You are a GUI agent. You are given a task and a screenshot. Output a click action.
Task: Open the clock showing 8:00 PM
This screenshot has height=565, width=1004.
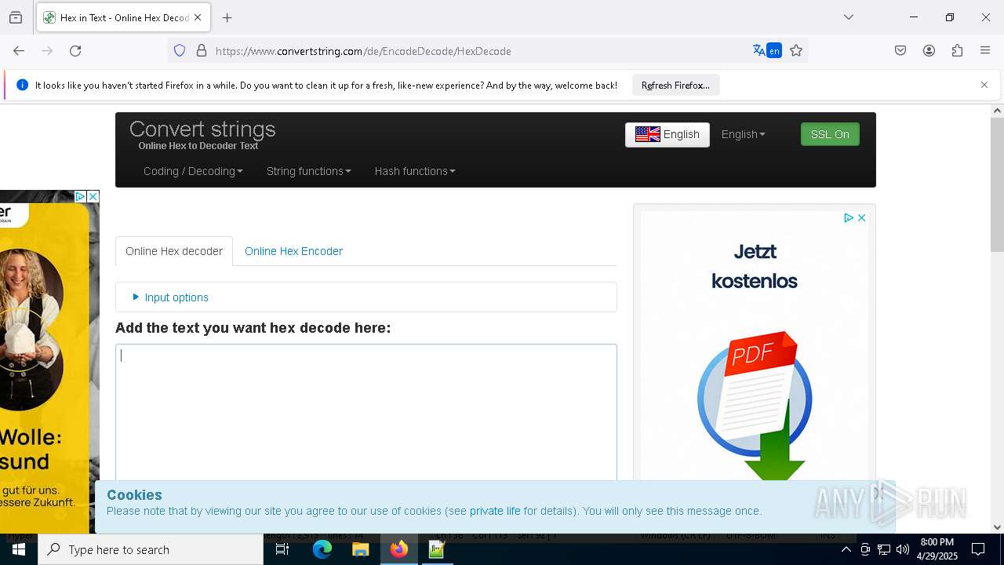pos(937,549)
